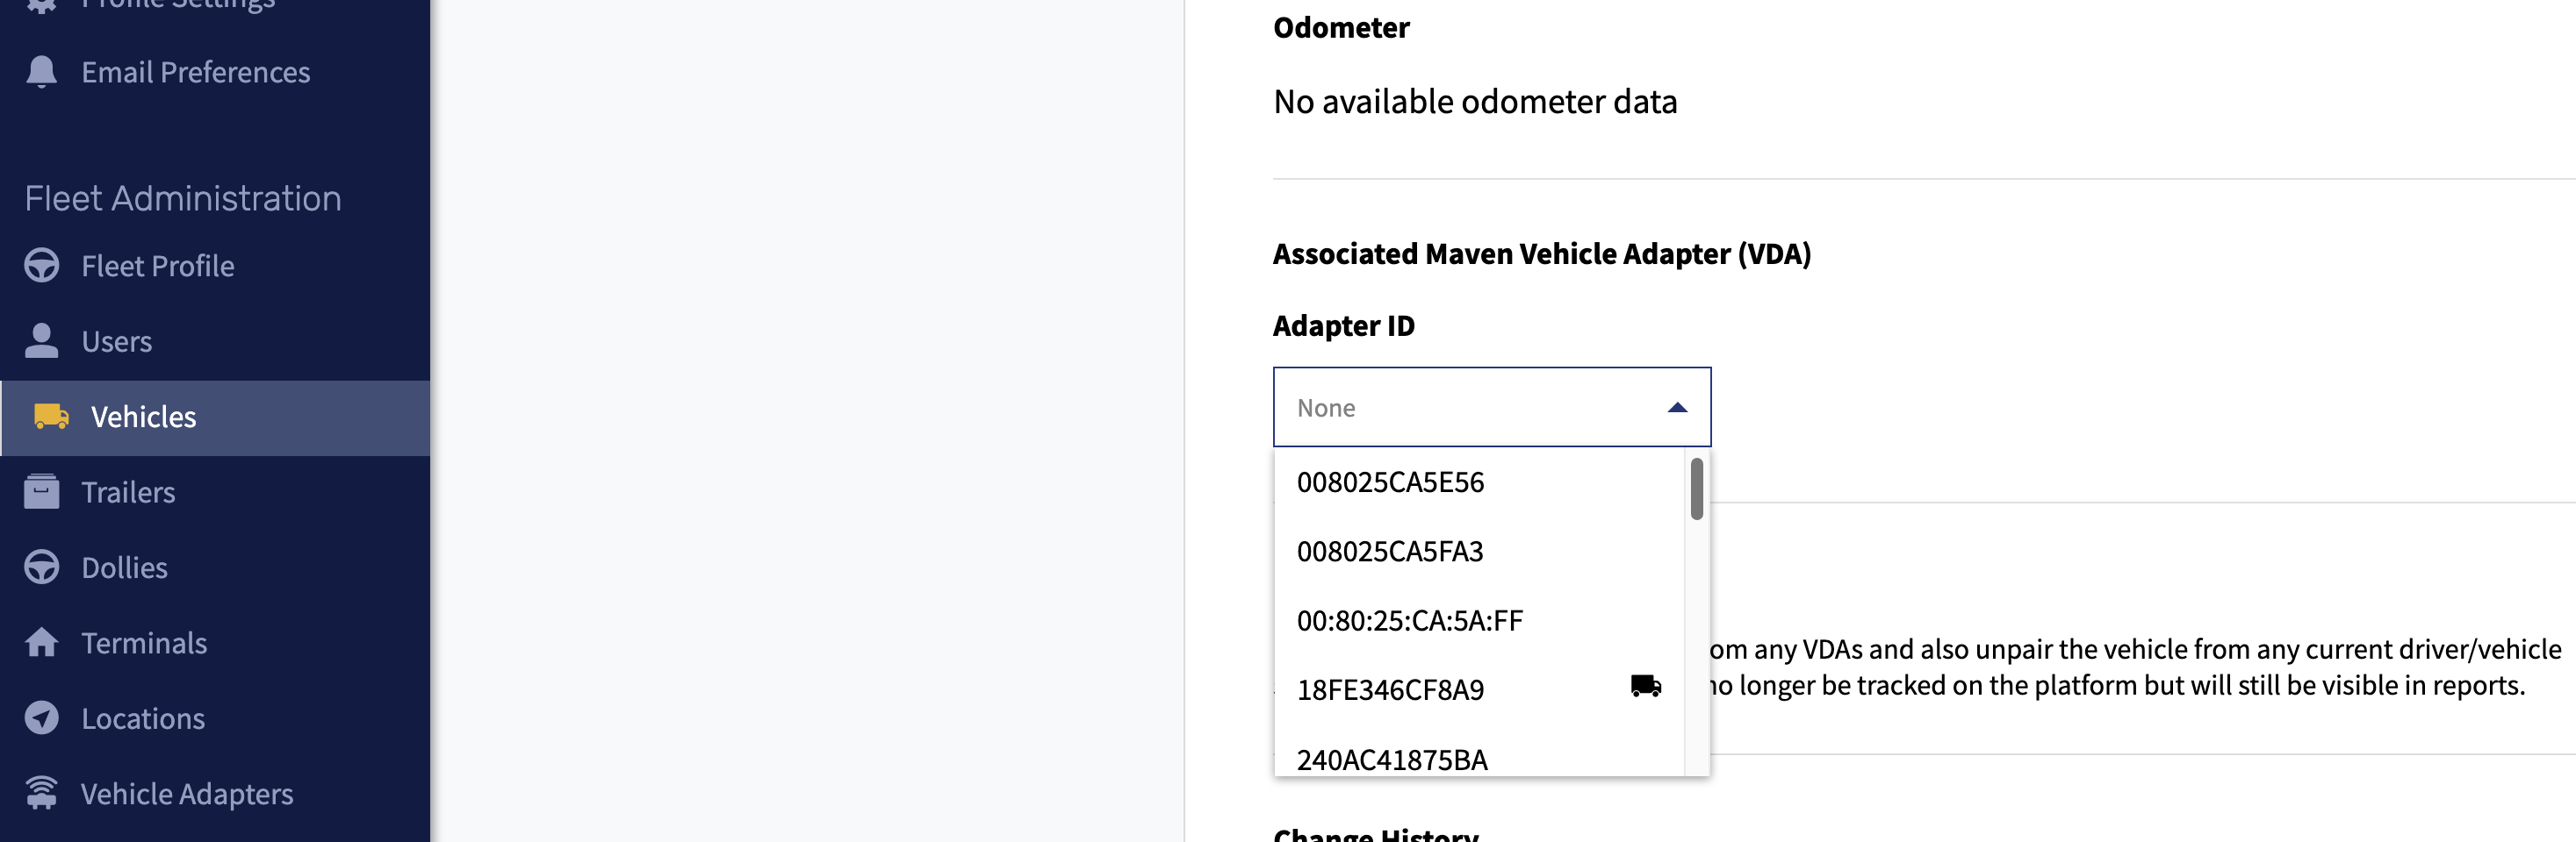Pick adapter 00:80:25:CA:5A:FF from dropdown
Image resolution: width=2576 pixels, height=842 pixels.
tap(1409, 620)
